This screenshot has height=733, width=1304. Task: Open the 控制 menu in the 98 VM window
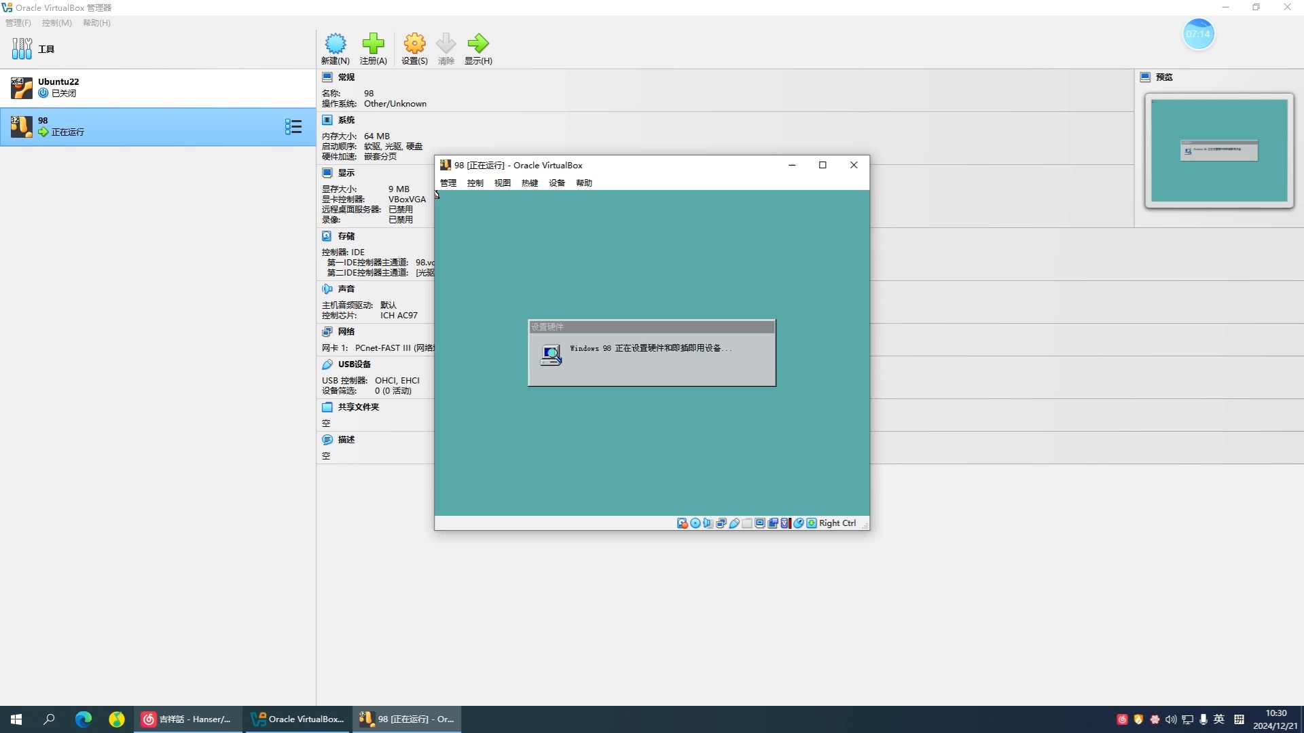coord(475,183)
